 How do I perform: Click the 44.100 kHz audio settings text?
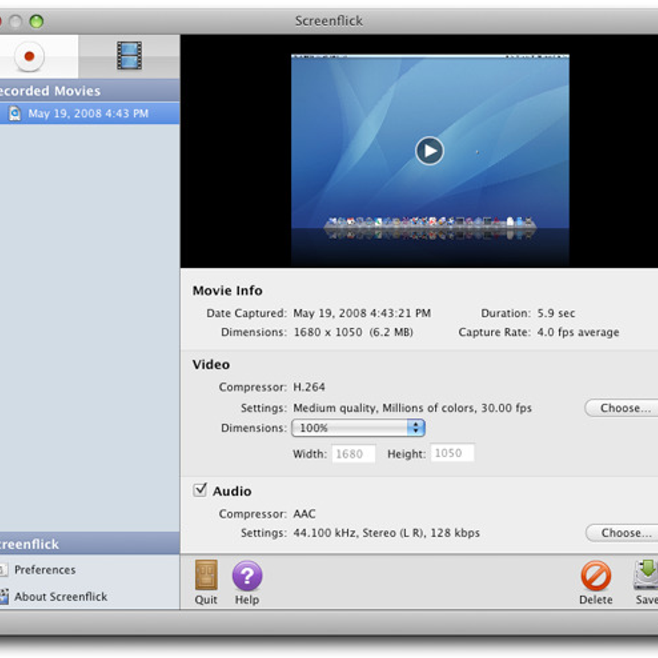(386, 533)
